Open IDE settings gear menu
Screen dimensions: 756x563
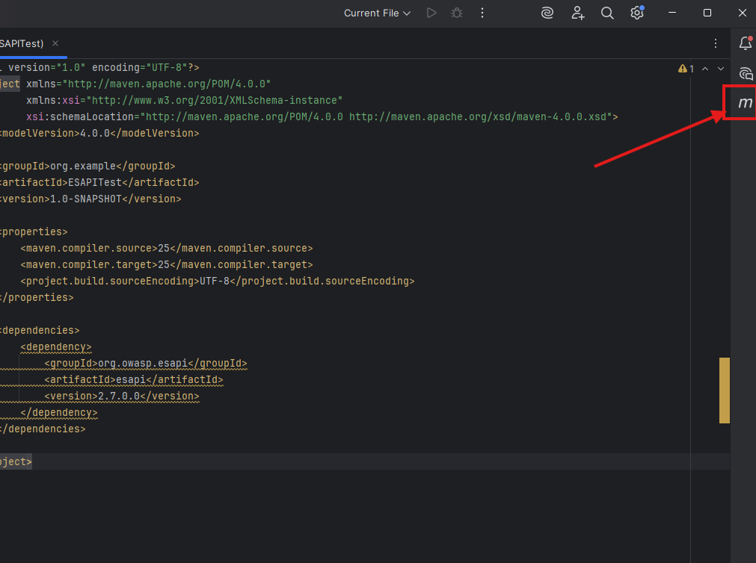pyautogui.click(x=636, y=13)
